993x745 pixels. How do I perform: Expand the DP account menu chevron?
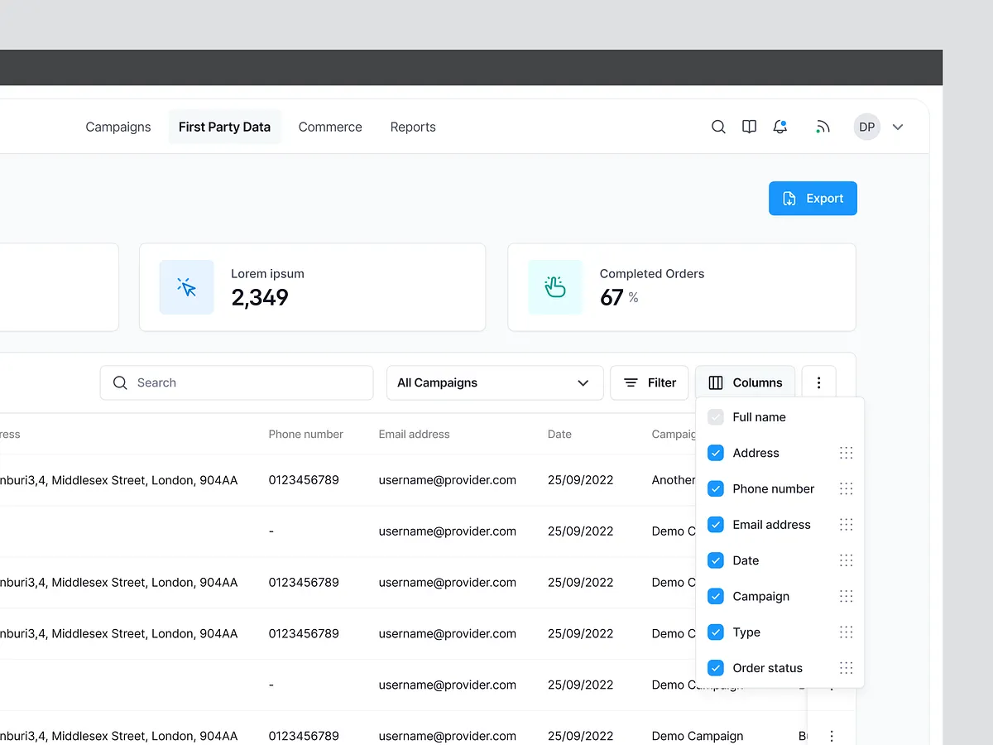pos(898,127)
